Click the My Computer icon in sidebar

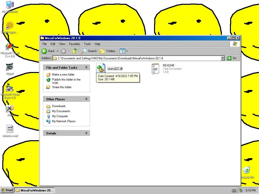point(48,116)
